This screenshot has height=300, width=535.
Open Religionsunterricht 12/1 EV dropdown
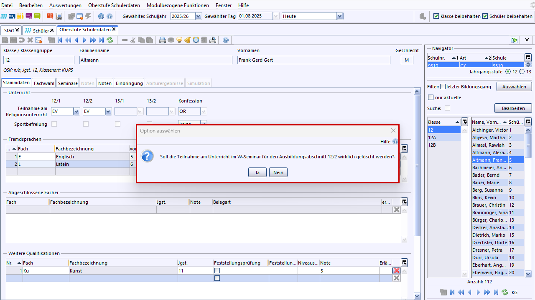(x=76, y=111)
